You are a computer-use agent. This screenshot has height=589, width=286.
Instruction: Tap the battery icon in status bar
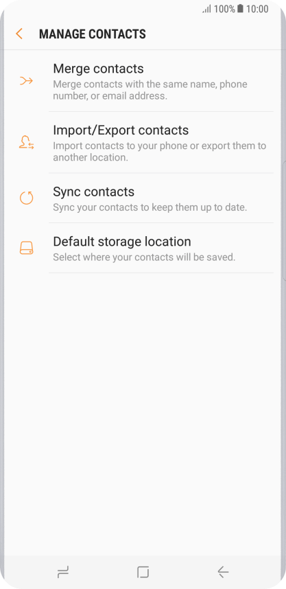(240, 9)
